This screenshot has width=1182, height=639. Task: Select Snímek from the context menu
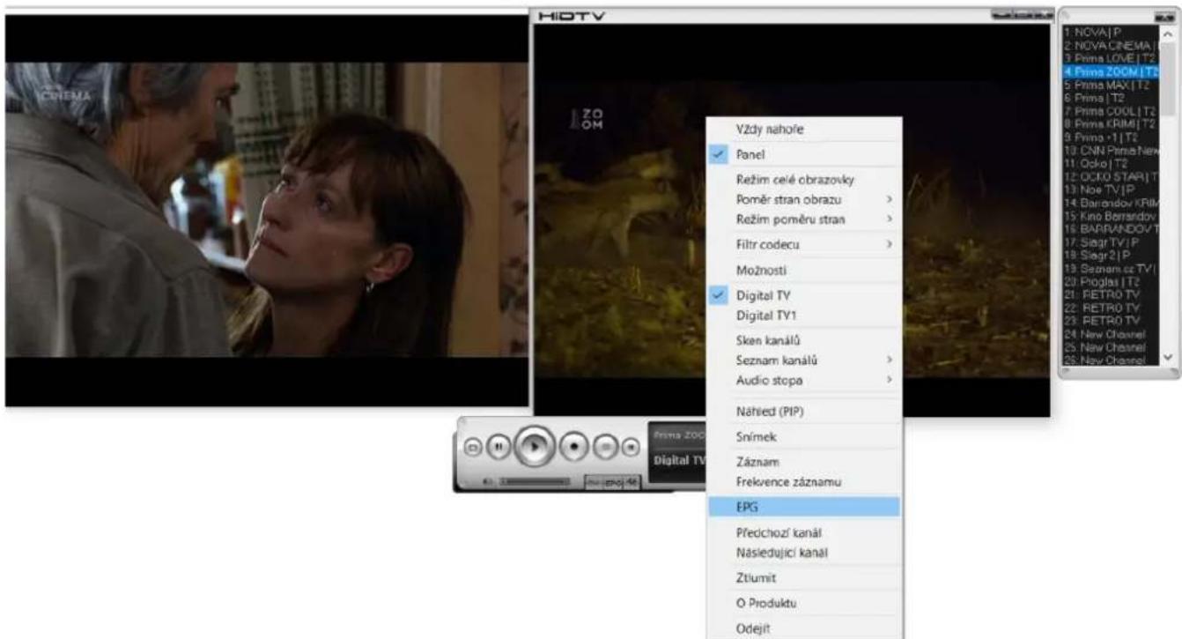point(804,436)
